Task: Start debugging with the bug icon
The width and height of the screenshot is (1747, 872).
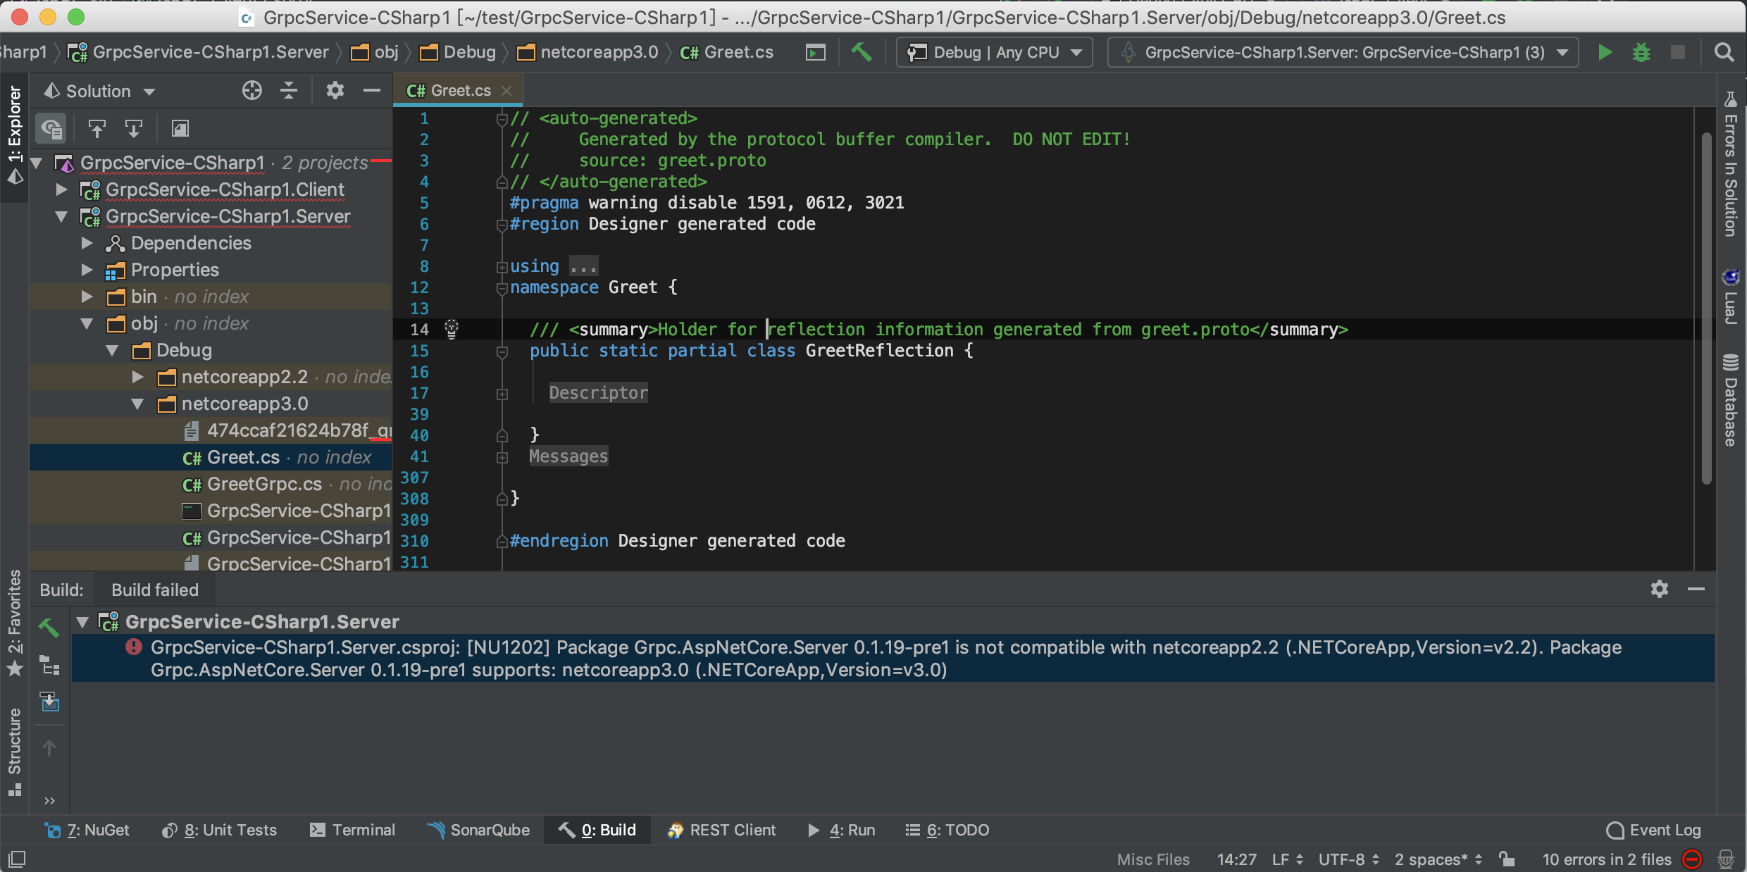Action: click(x=1641, y=53)
